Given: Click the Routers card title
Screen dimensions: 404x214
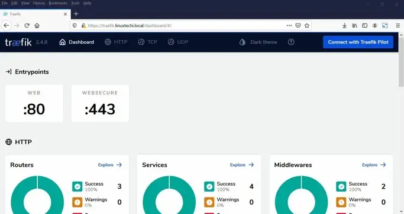Looking at the screenshot, I should coord(22,165).
